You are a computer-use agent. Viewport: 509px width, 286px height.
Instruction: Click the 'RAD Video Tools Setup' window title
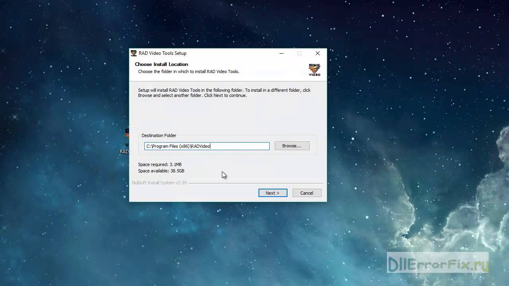click(162, 53)
